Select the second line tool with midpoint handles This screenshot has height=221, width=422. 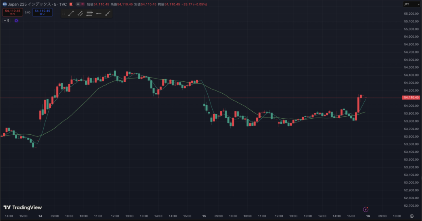click(x=80, y=14)
